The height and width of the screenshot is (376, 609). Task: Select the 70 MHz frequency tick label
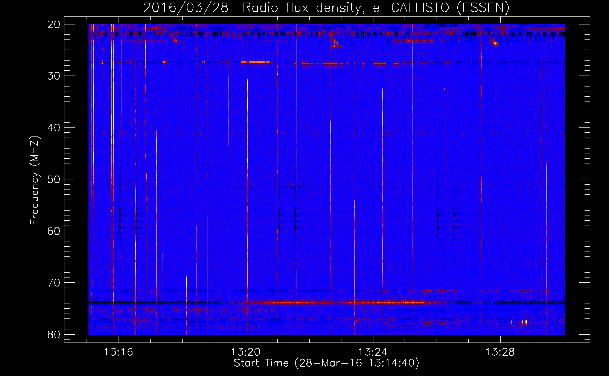pos(54,283)
